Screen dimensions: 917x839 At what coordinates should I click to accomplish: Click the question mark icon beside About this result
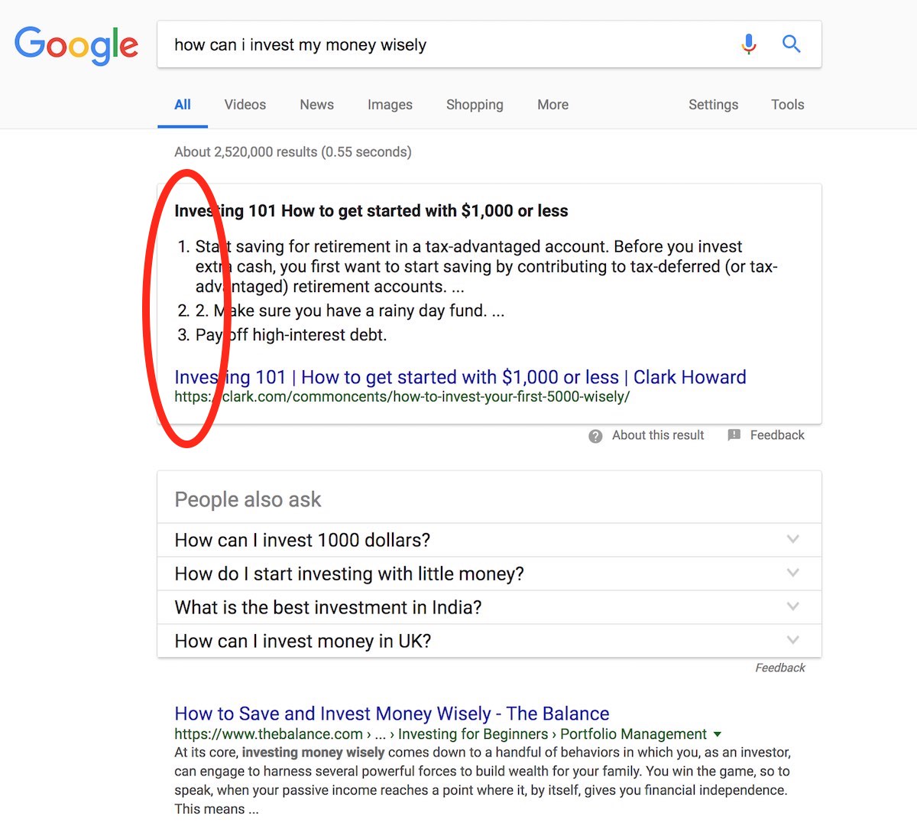click(x=595, y=436)
